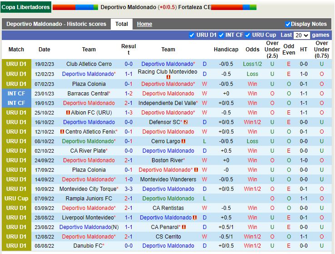
Task: Click the INT CF label on 23/01/23 row
Action: [16, 94]
